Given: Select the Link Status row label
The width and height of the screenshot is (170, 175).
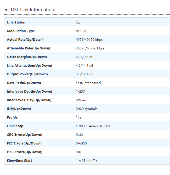Looking at the screenshot, I should coord(16,22).
